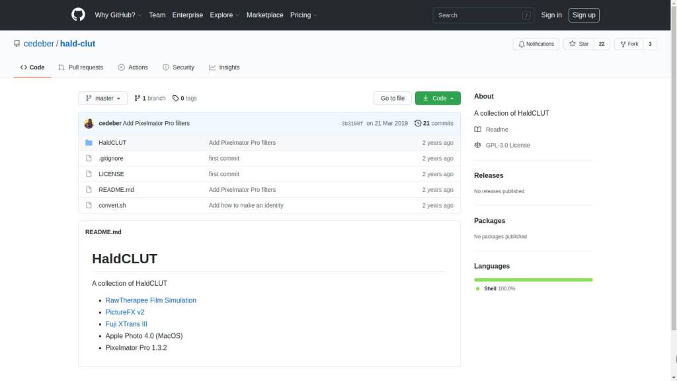The width and height of the screenshot is (677, 381).
Task: Open the Enterprise menu item
Action: [x=187, y=15]
